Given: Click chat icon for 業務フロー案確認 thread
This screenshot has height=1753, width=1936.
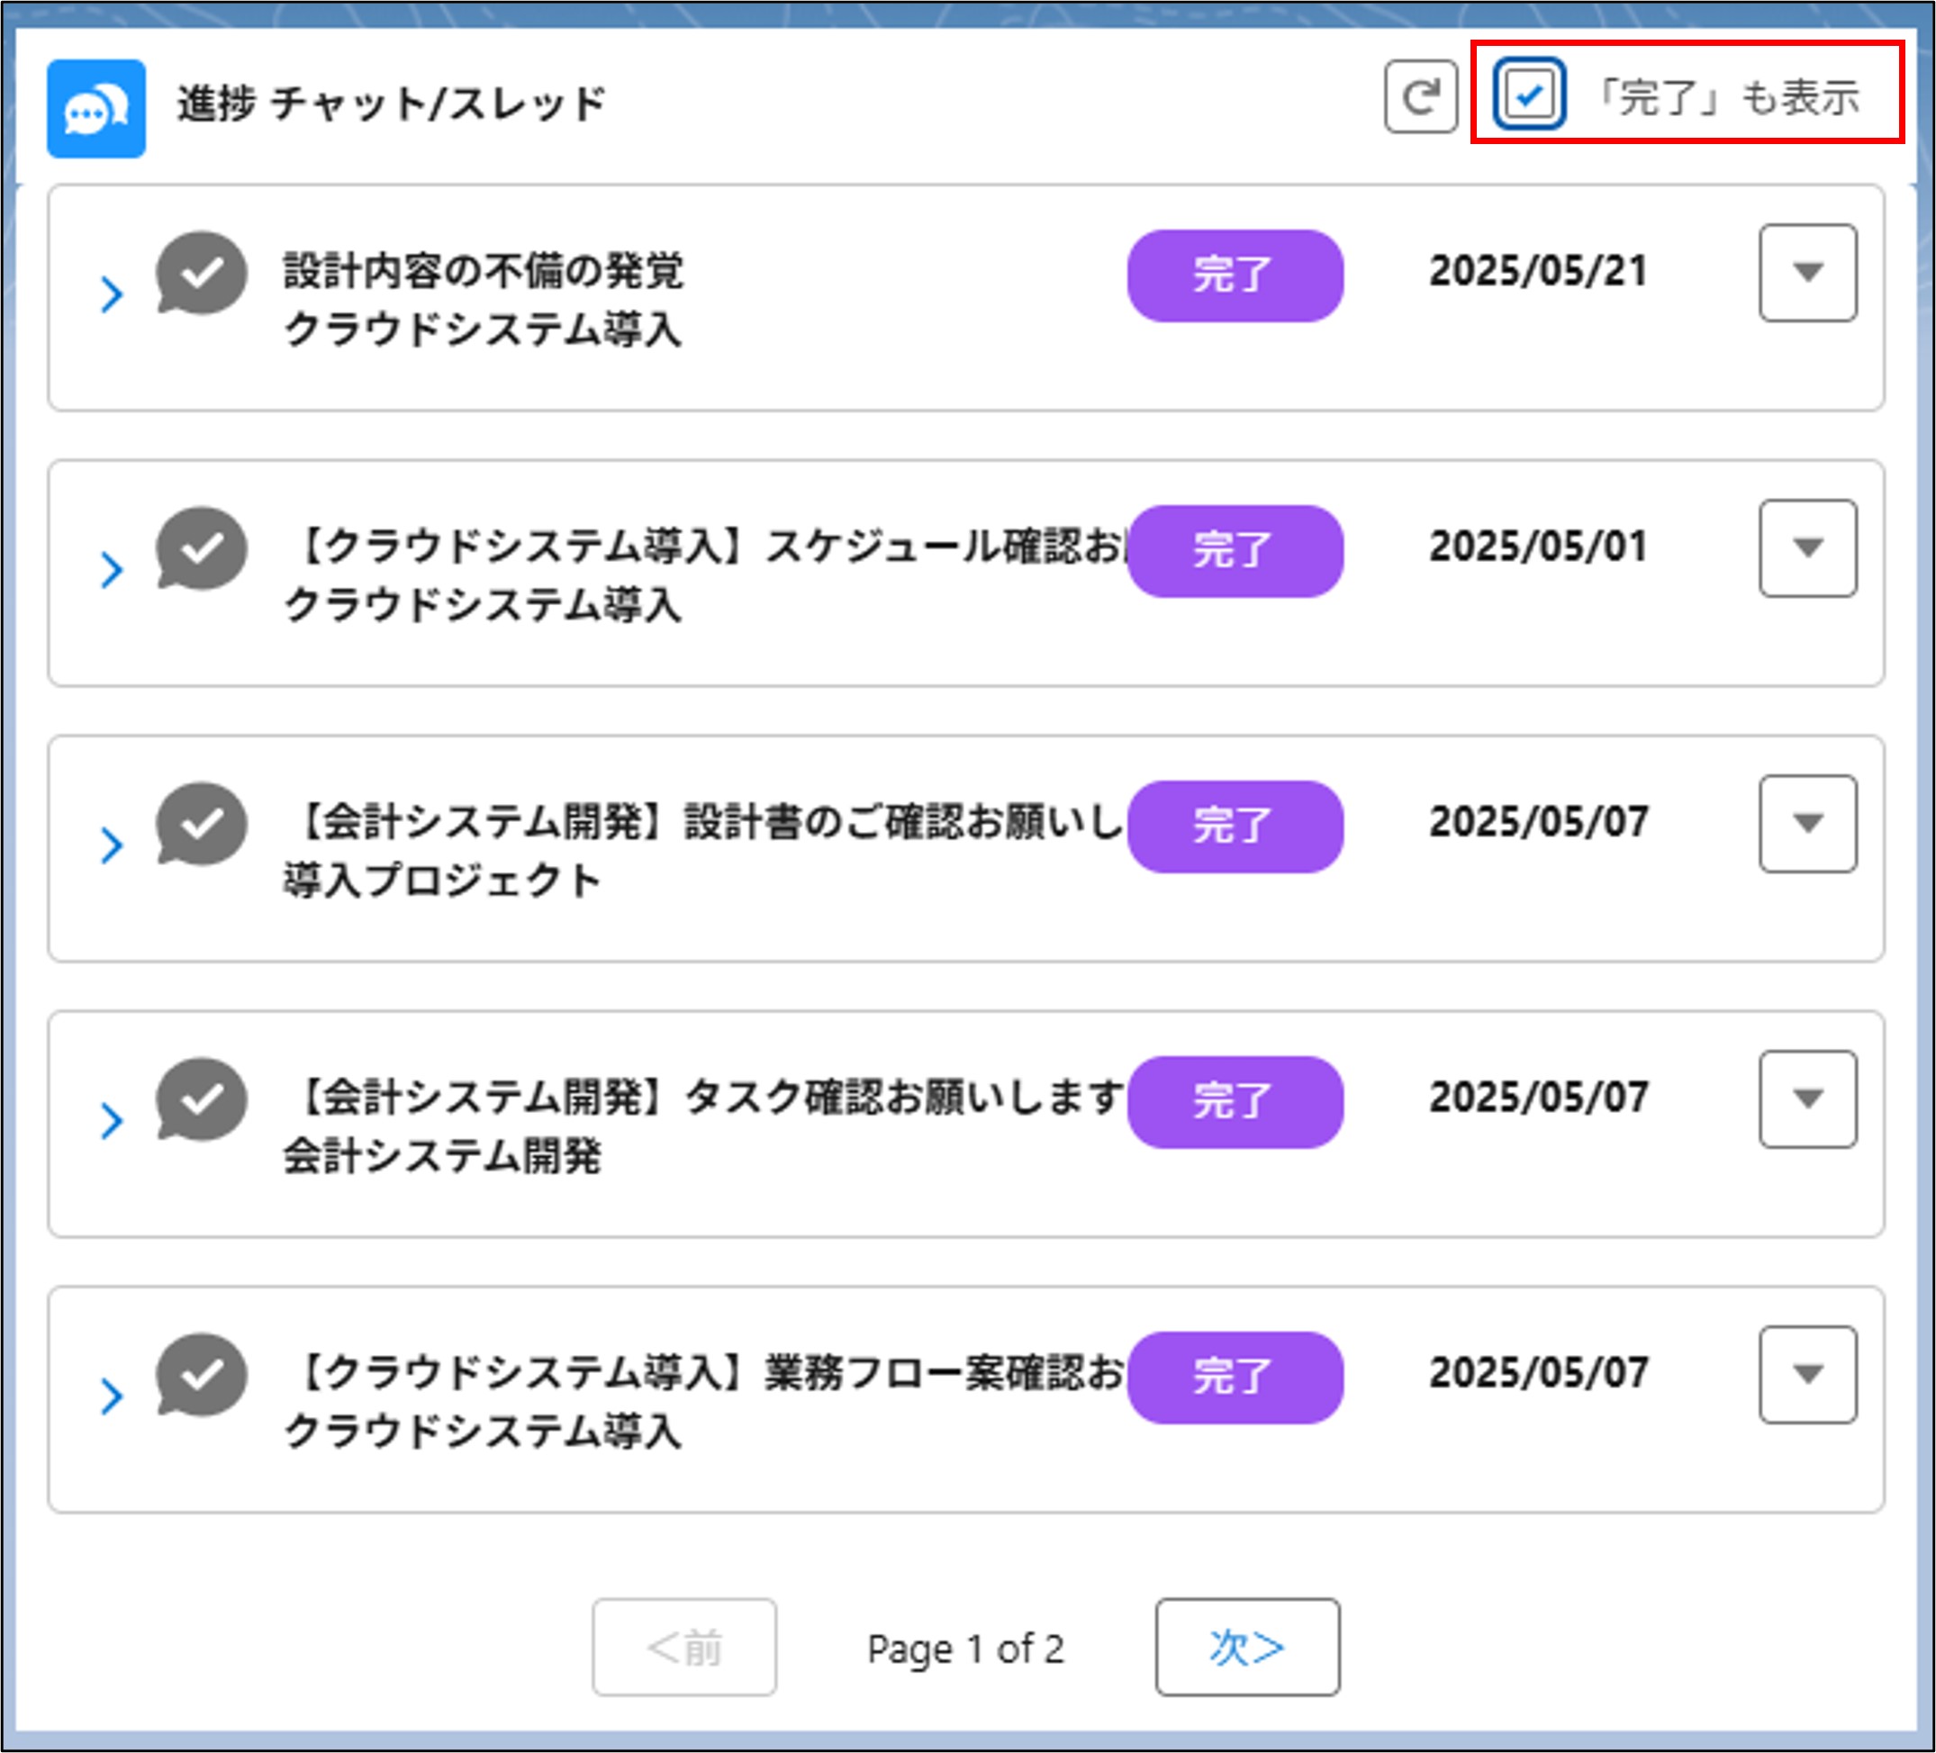Looking at the screenshot, I should point(202,1376).
